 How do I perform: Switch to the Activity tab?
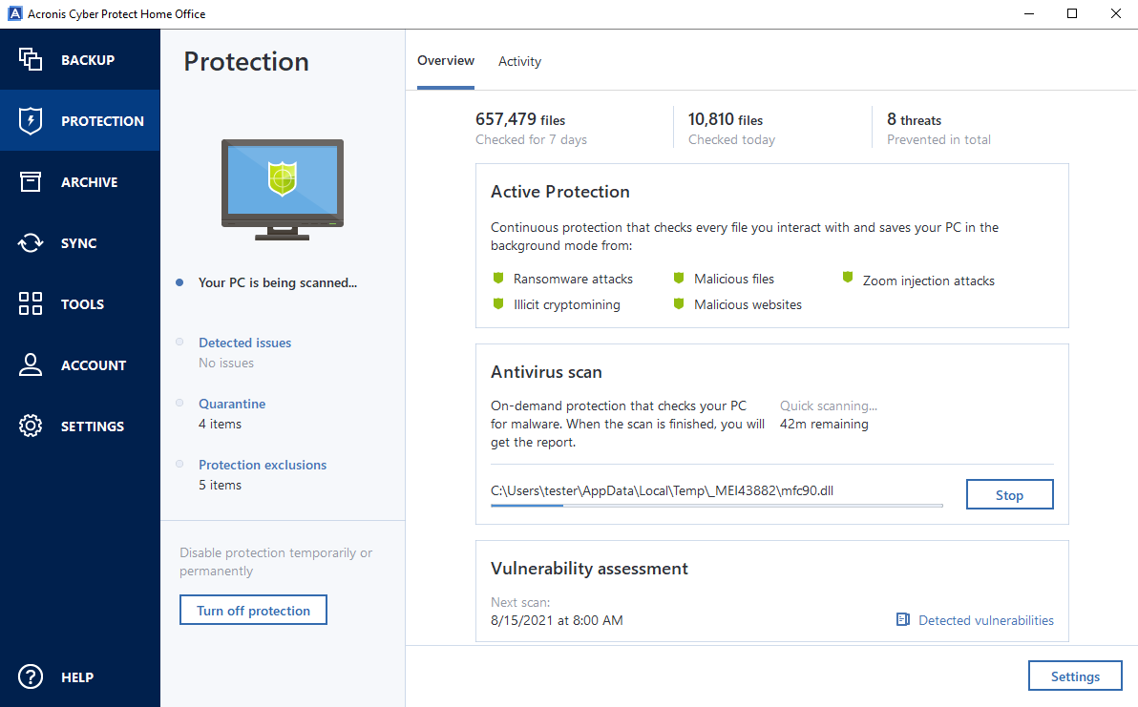pos(519,61)
